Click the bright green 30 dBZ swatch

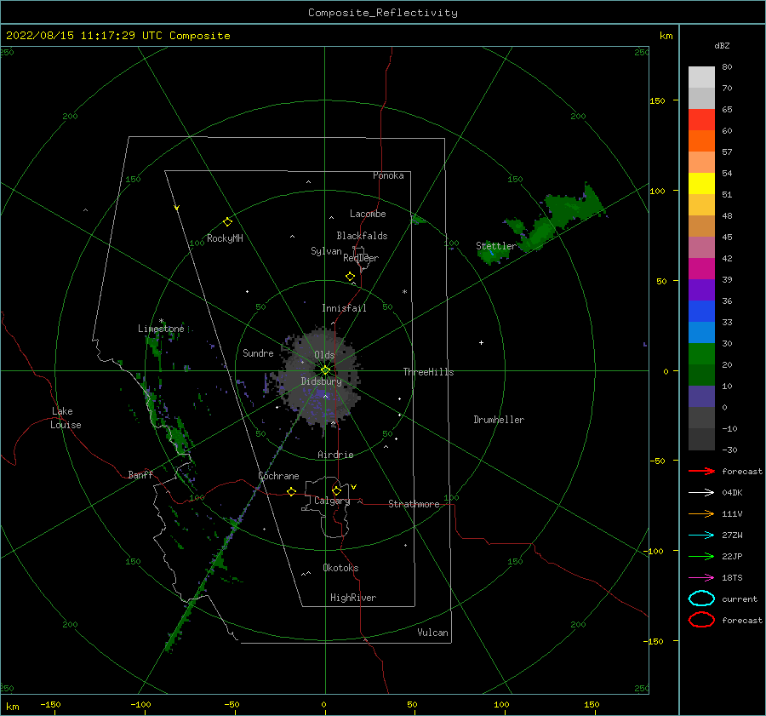[x=701, y=353]
